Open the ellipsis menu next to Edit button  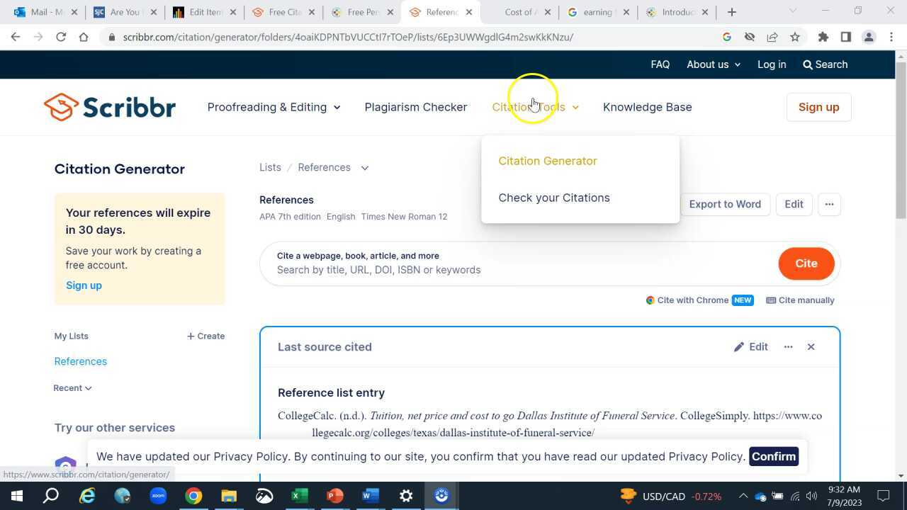pos(829,204)
